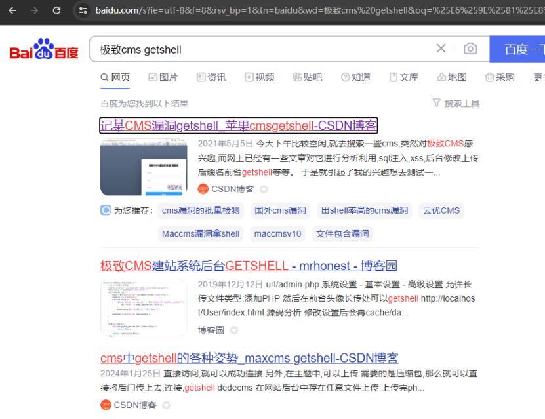Click suggestion cms漏洞的批量检测
Image resolution: width=545 pixels, height=419 pixels.
click(x=201, y=210)
